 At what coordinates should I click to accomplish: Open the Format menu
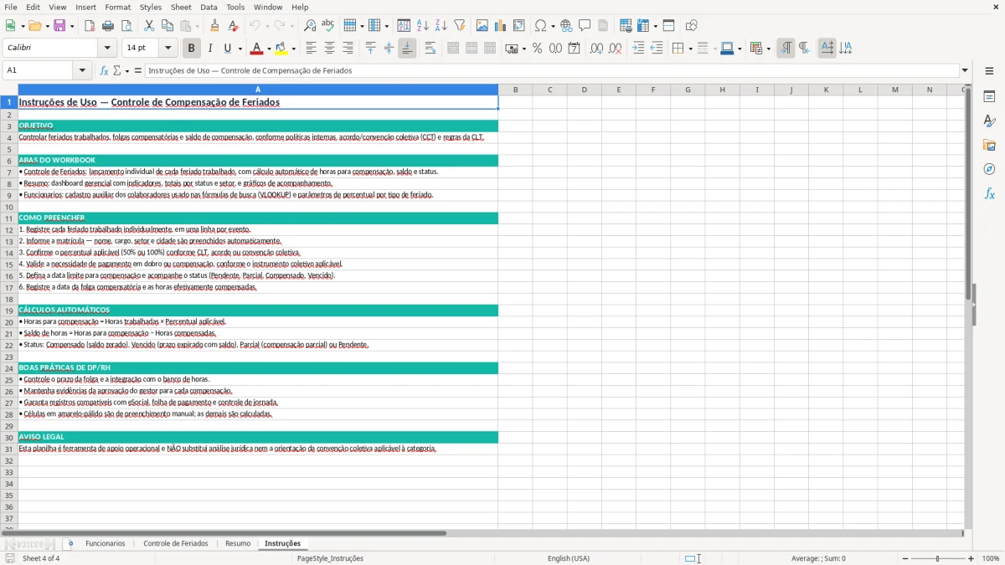click(117, 7)
